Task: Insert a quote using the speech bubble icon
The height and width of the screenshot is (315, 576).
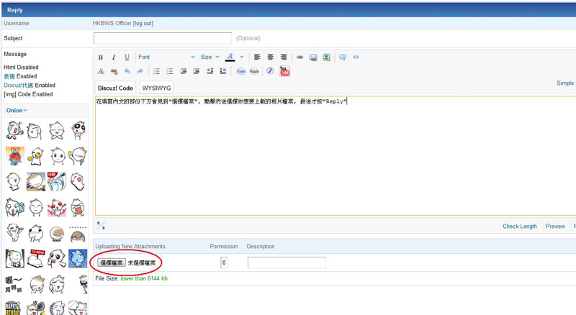Action: [x=342, y=58]
